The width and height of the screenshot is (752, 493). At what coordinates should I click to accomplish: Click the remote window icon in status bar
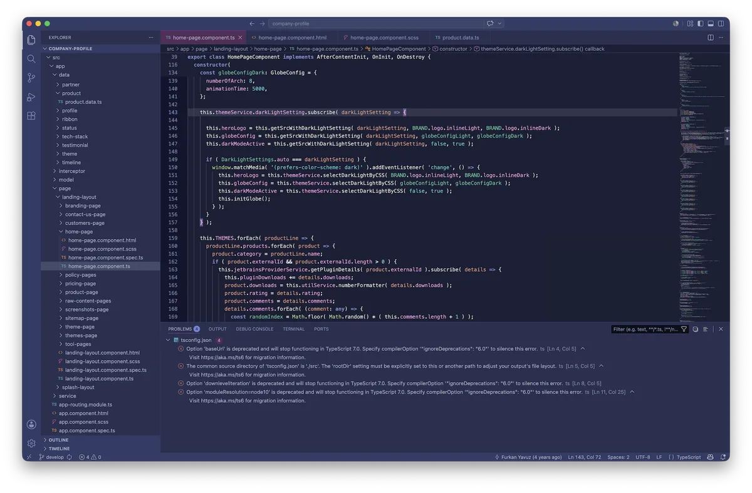pos(28,457)
